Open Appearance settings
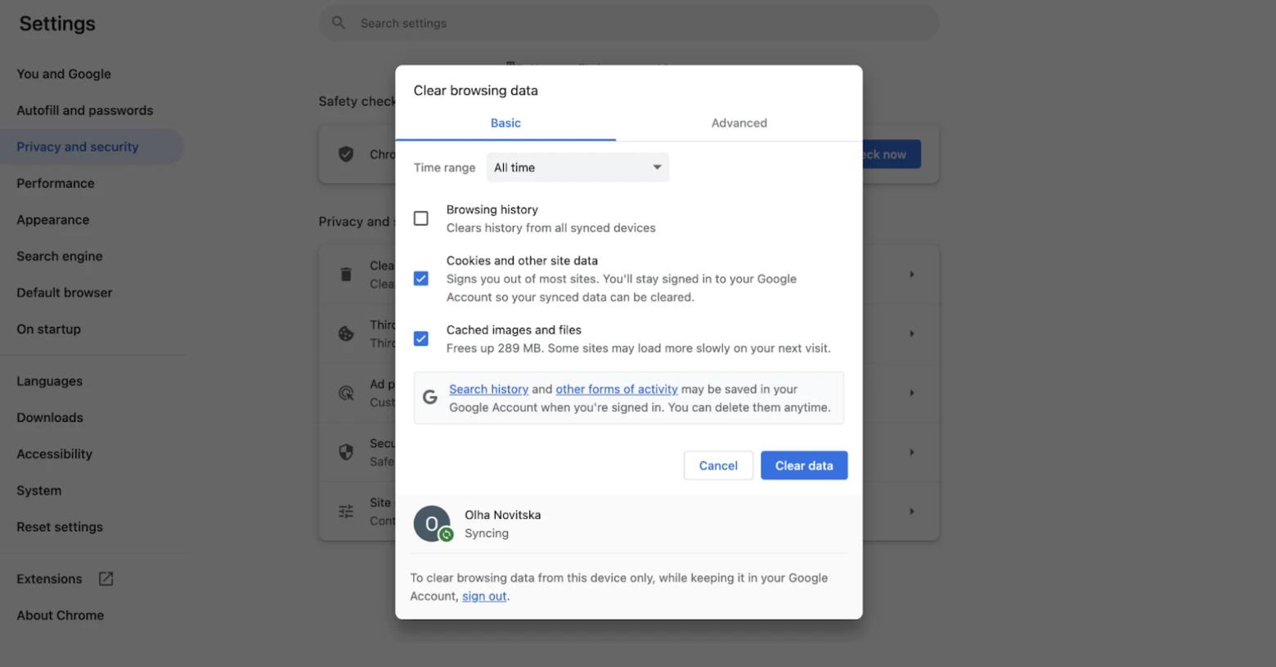Viewport: 1276px width, 667px height. pyautogui.click(x=53, y=220)
